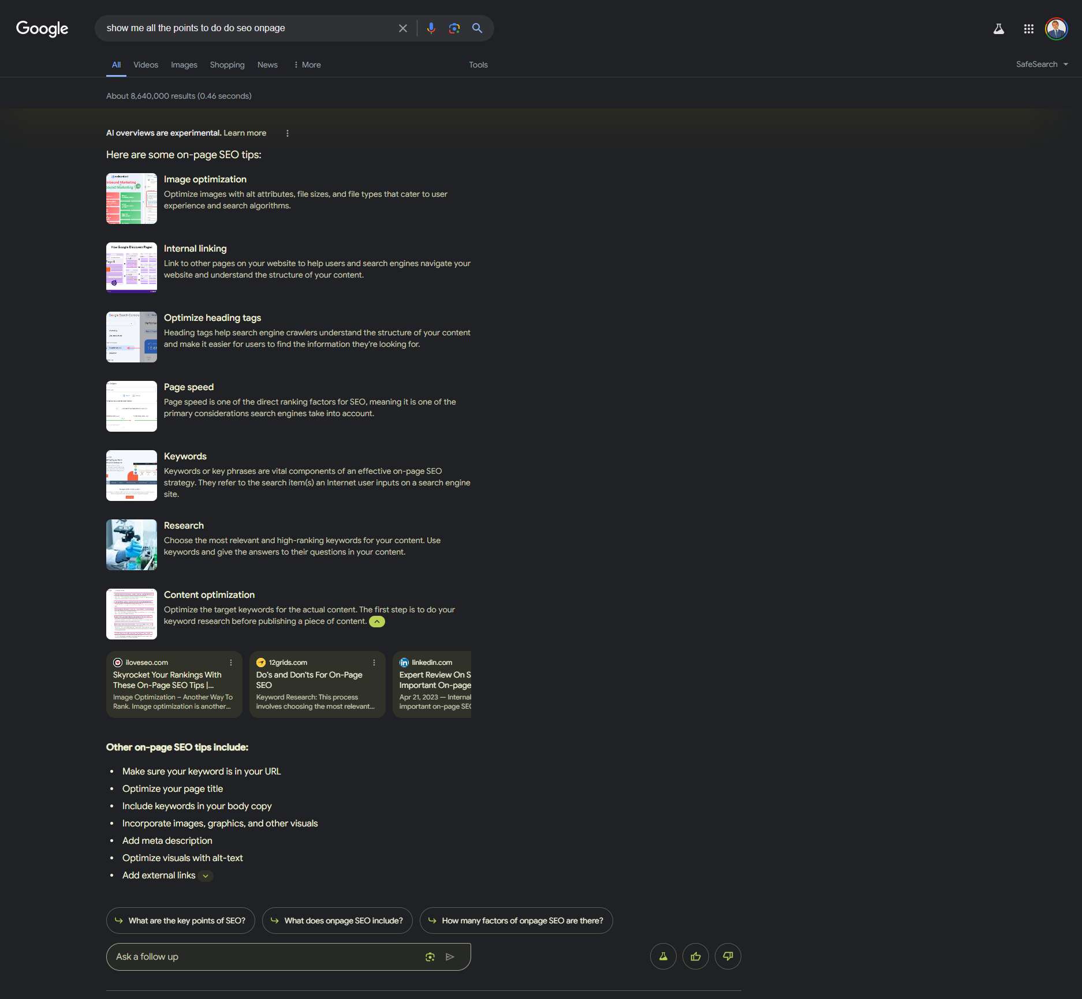Switch to the Videos tab
The image size is (1082, 999).
click(x=145, y=65)
